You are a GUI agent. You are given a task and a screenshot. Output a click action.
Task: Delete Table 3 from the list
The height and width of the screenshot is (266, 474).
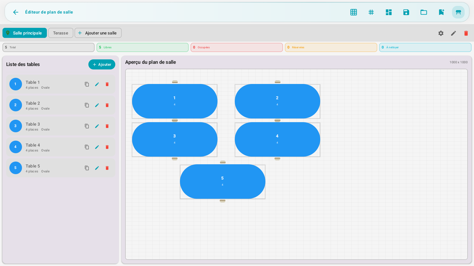[107, 126]
